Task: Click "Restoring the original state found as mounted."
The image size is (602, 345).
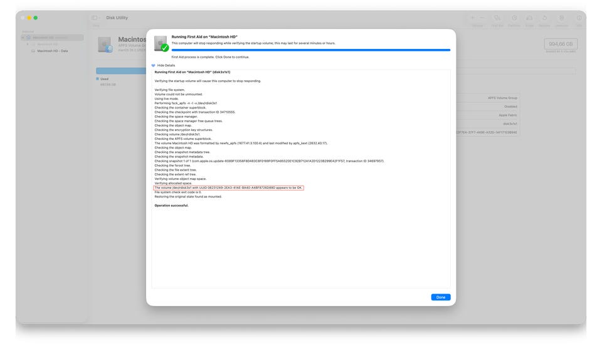Action: pos(188,197)
